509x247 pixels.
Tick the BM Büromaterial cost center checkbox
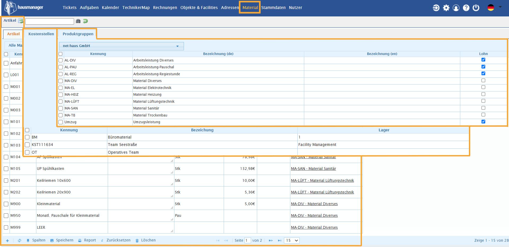pos(27,137)
